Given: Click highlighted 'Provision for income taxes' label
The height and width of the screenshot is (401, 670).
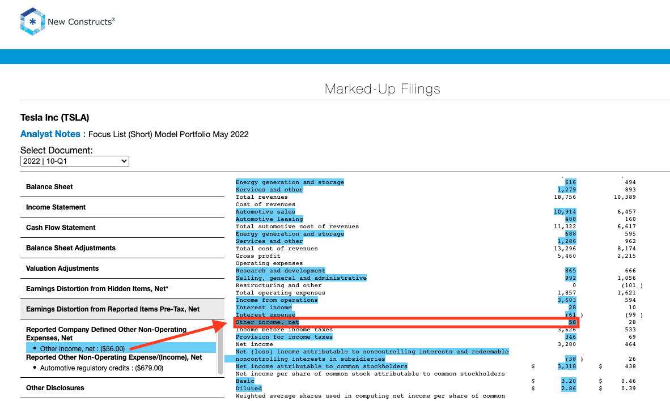Looking at the screenshot, I should 284,337.
